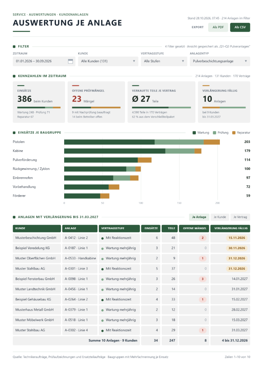Click the Wartung legend color swatch
This screenshot has width=263, height=372.
tap(194, 133)
